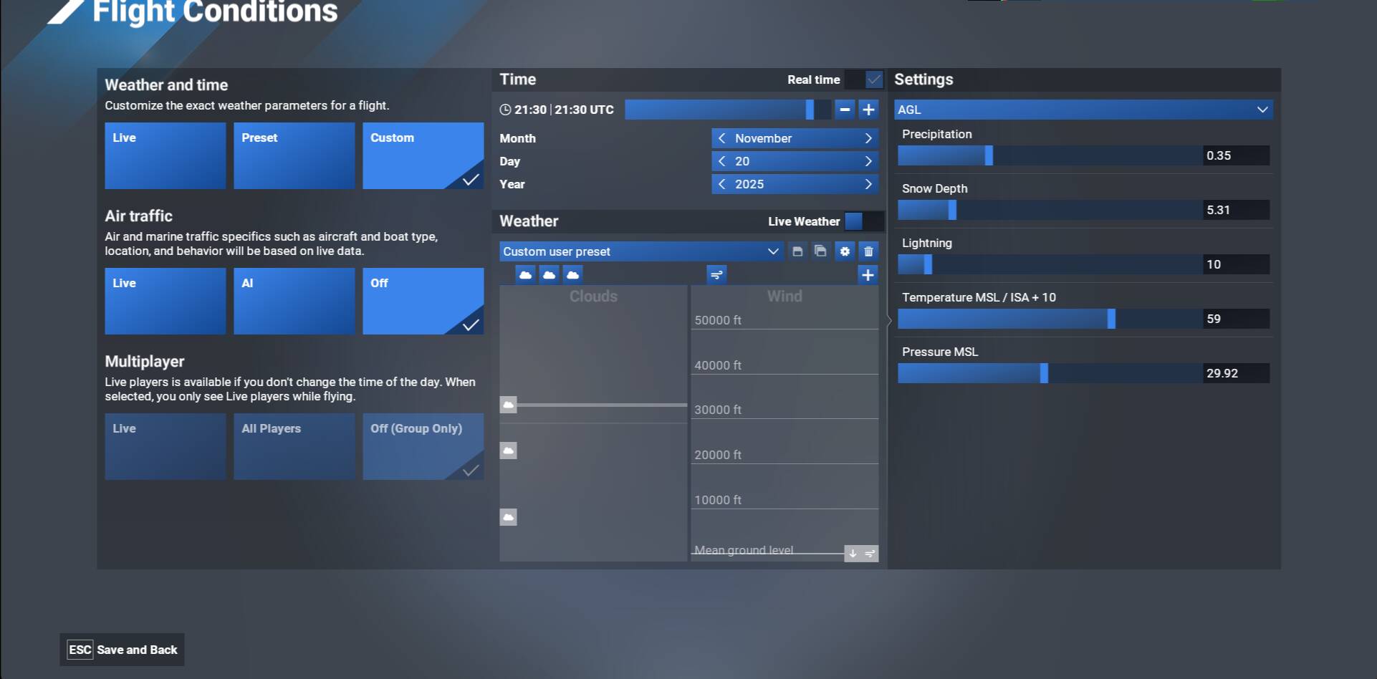The image size is (1377, 679).
Task: Delete the weather preset with trash icon
Action: coord(869,251)
